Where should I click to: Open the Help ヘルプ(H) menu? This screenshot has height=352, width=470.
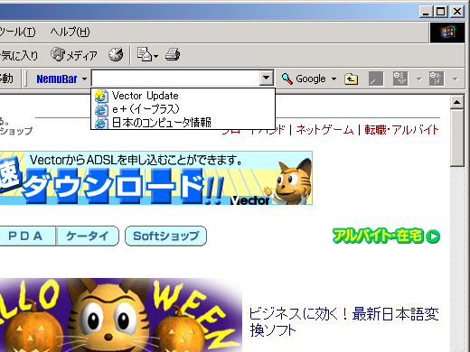pos(70,32)
